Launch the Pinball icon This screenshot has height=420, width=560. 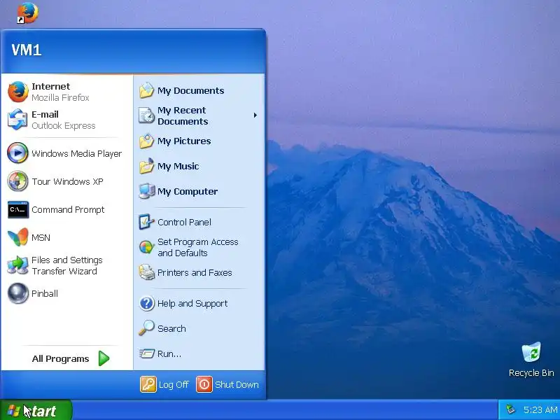coord(18,293)
